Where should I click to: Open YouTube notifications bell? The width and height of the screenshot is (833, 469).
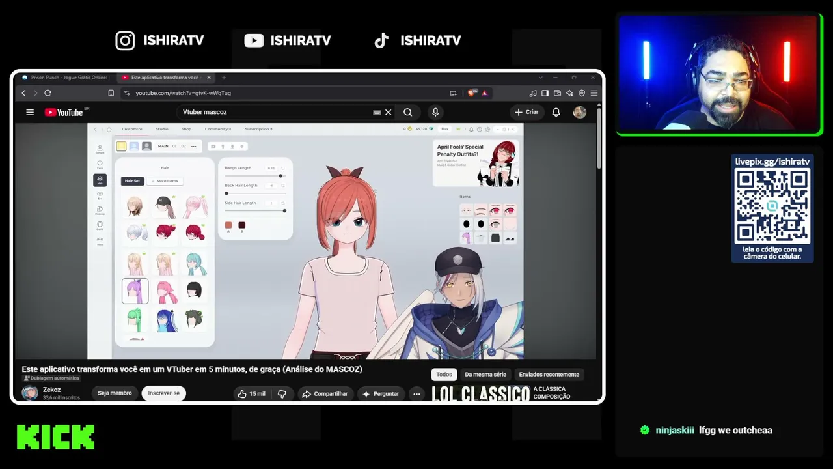point(556,112)
